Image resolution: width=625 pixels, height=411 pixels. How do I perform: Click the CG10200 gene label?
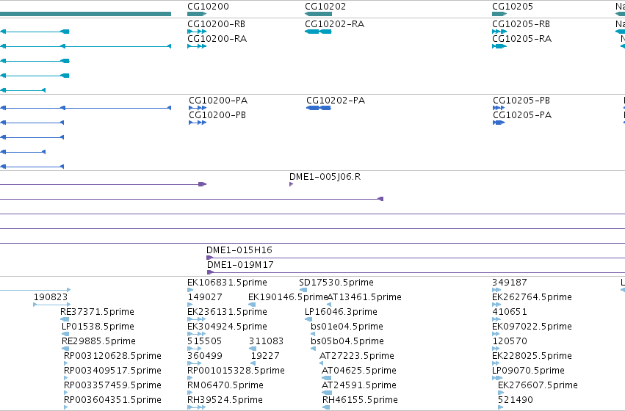click(x=208, y=7)
